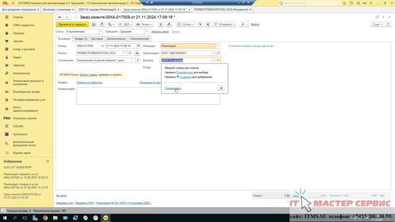
Task: Open the Главное section icon
Action: (7, 17)
